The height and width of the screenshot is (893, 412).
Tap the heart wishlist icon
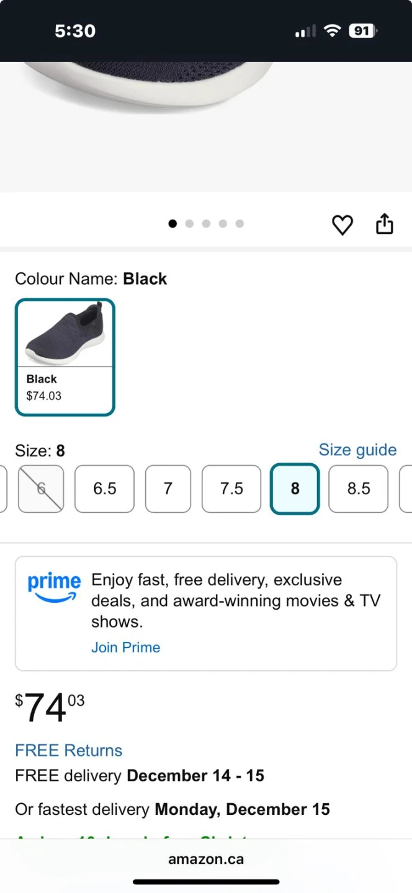342,224
